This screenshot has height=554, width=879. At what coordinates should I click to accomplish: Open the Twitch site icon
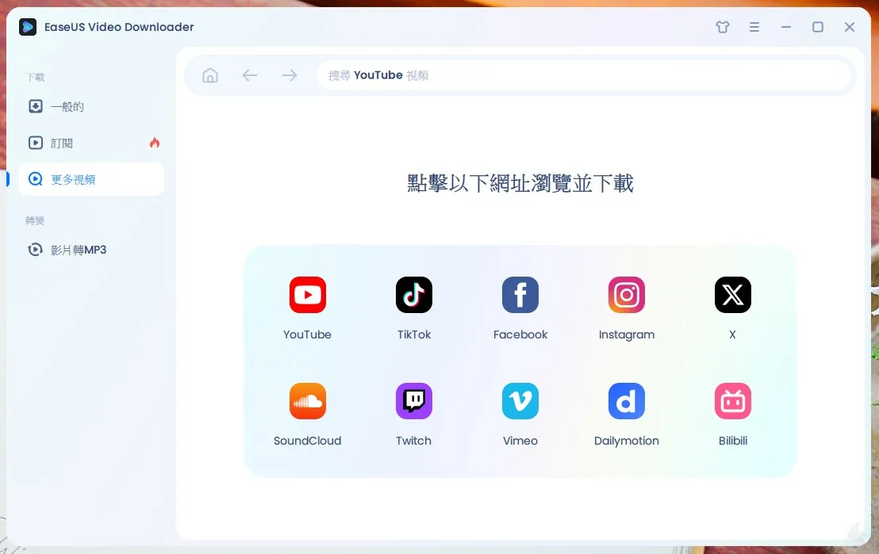point(413,401)
